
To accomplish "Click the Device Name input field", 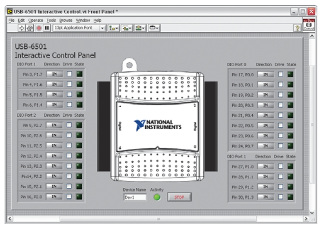I will (134, 197).
